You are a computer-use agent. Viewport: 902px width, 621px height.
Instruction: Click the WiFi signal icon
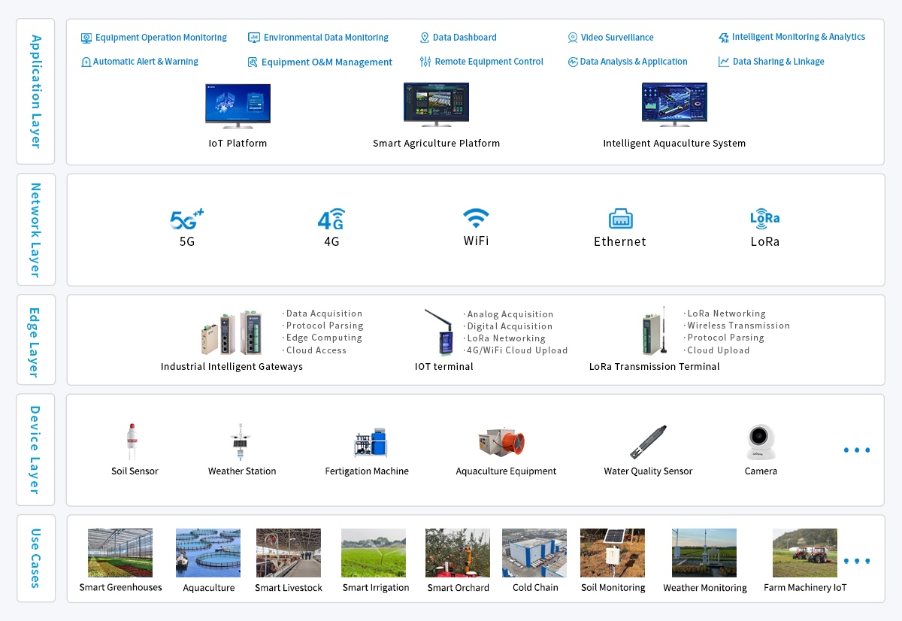(476, 219)
